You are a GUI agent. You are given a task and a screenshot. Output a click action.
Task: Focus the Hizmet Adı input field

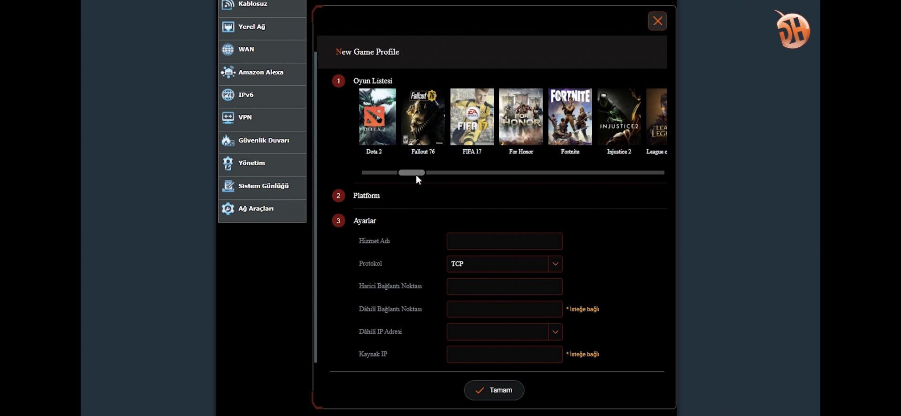click(x=504, y=242)
